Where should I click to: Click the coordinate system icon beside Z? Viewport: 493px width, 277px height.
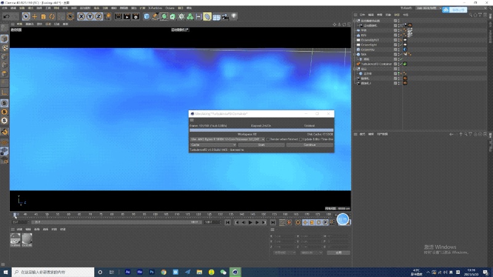pyautogui.click(x=107, y=17)
